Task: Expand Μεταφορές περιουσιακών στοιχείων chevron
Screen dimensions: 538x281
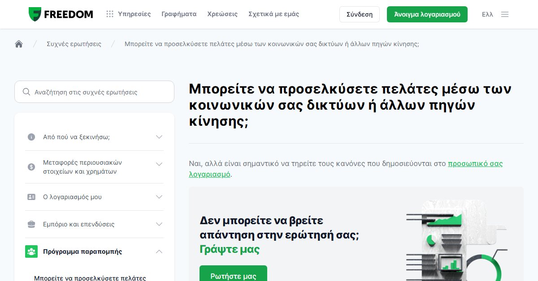Action: [159, 164]
